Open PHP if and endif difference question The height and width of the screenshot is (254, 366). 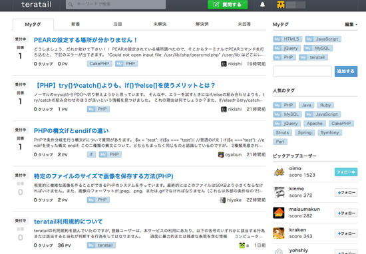coord(71,130)
